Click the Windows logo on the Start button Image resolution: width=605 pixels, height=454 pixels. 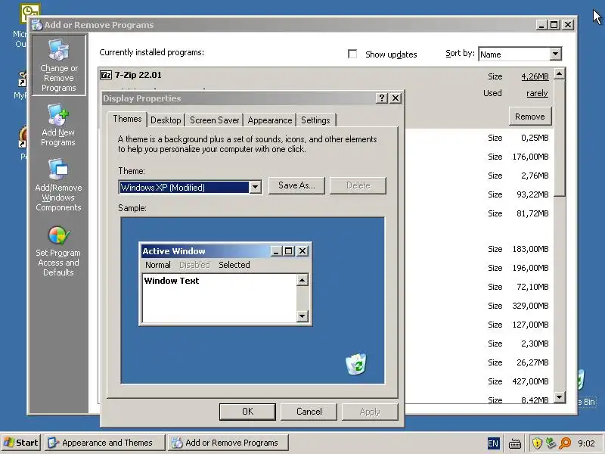tap(8, 443)
